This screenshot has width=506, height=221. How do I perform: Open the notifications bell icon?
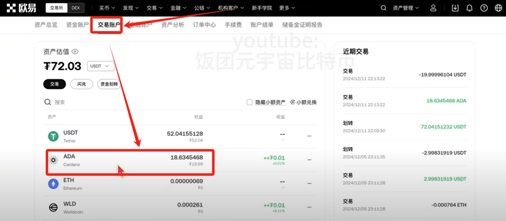tap(470, 8)
